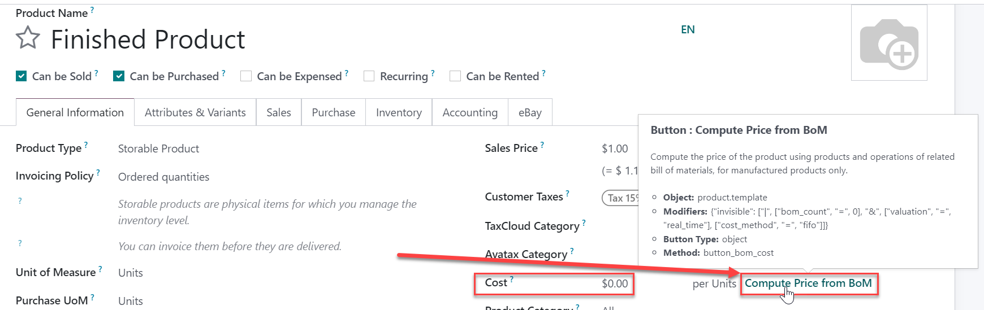Select EN language translation link

[688, 29]
